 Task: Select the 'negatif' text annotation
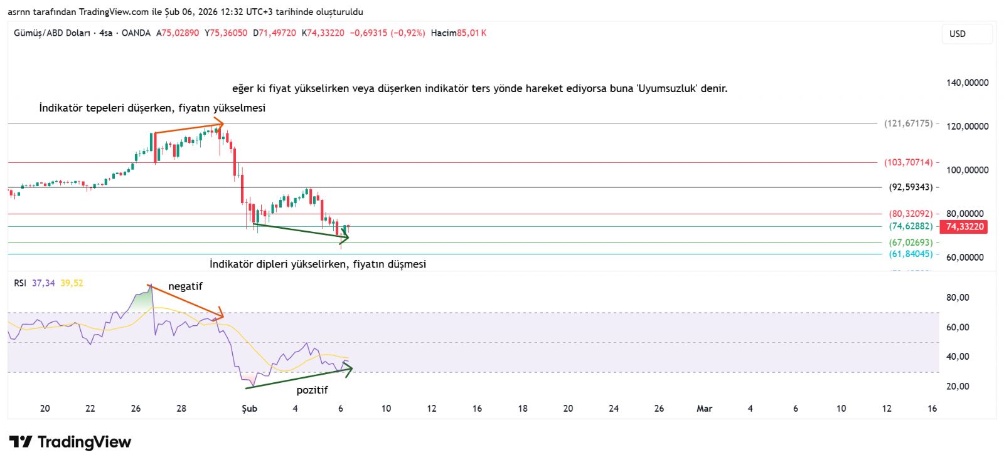click(x=185, y=286)
